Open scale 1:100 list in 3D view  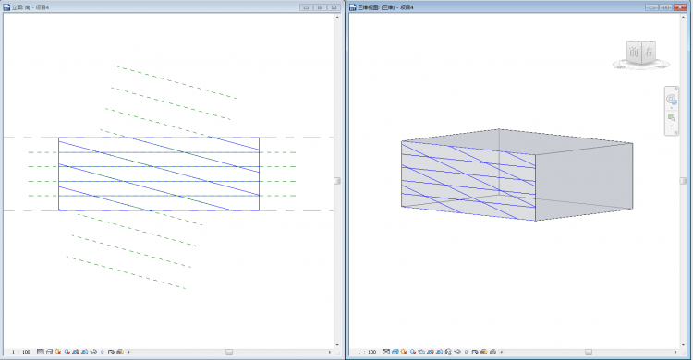pyautogui.click(x=367, y=352)
